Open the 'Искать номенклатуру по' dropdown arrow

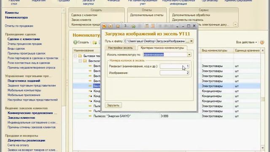point(189,54)
